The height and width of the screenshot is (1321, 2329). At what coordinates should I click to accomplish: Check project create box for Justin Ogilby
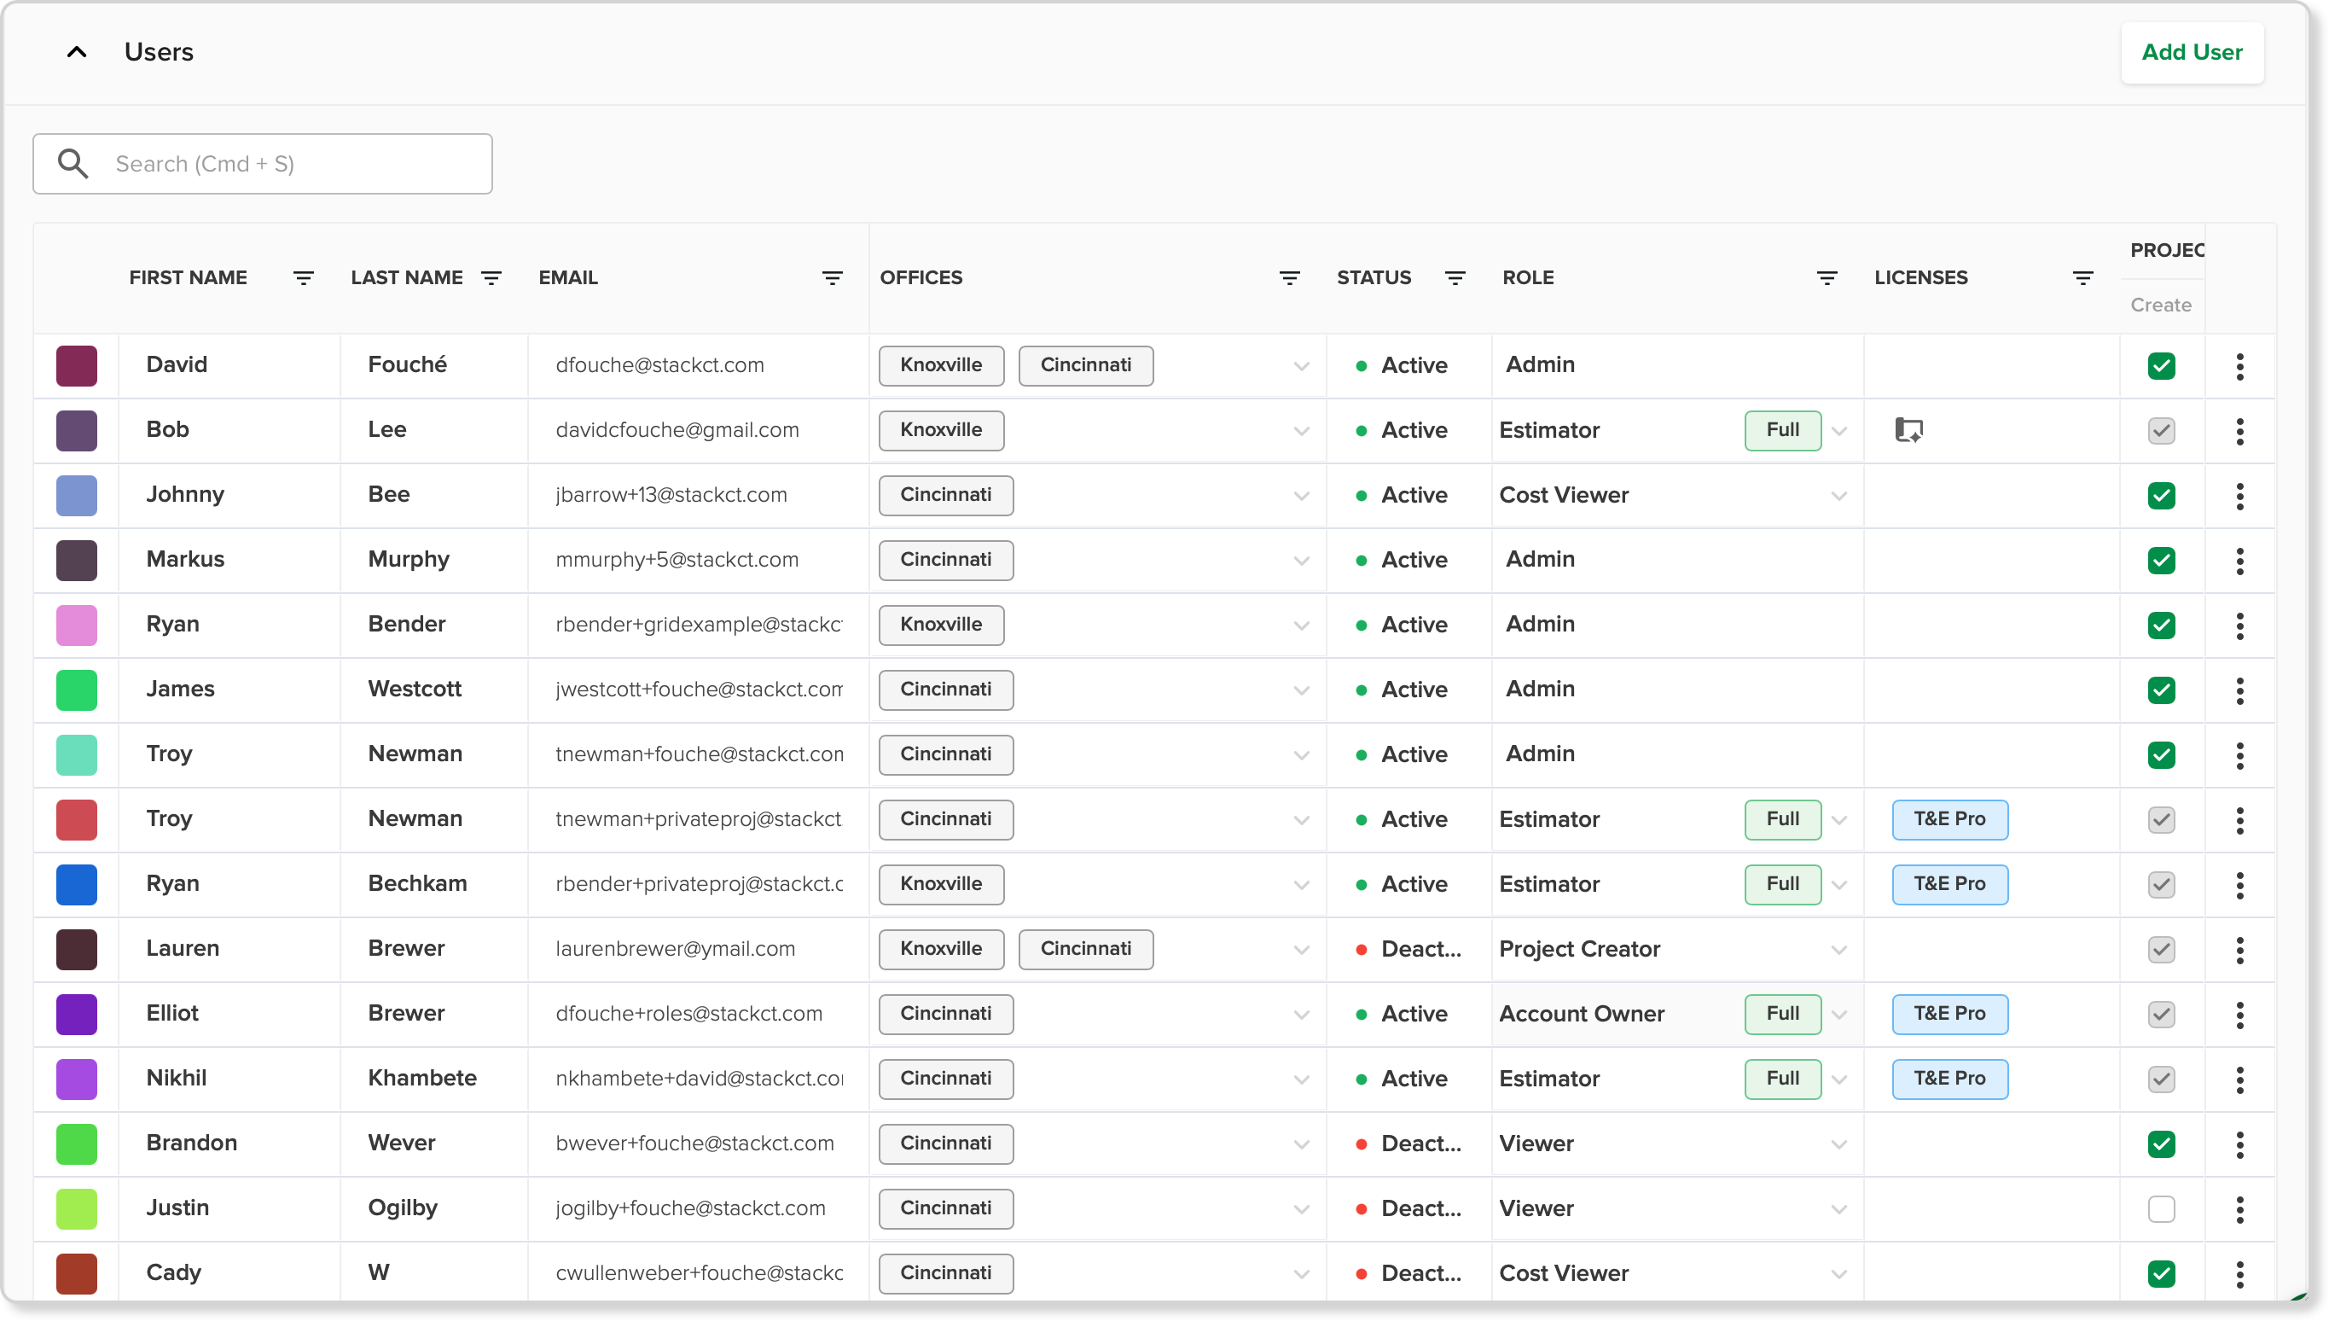click(2160, 1208)
